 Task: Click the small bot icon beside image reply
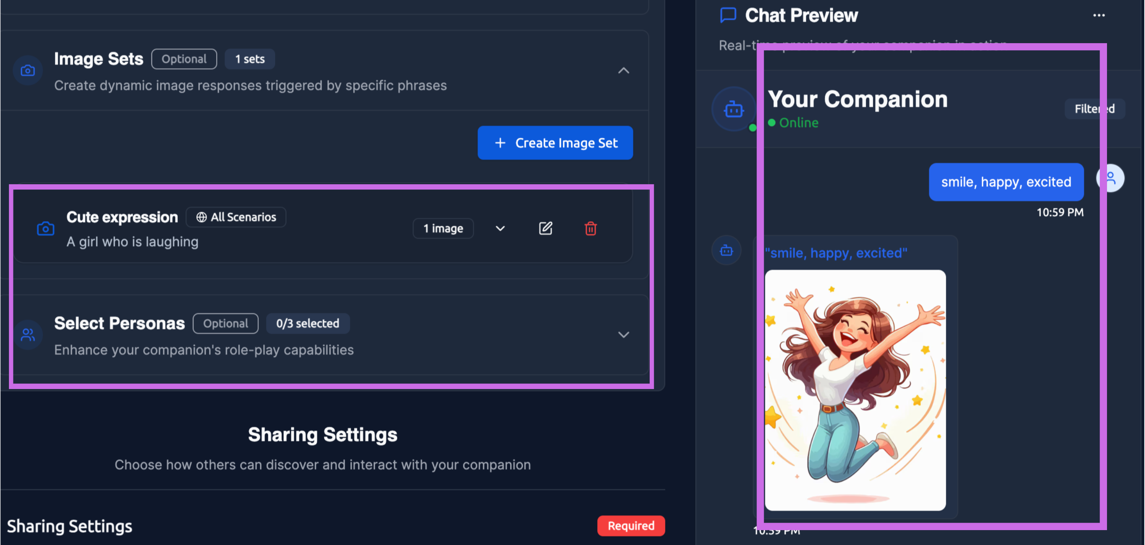[726, 251]
